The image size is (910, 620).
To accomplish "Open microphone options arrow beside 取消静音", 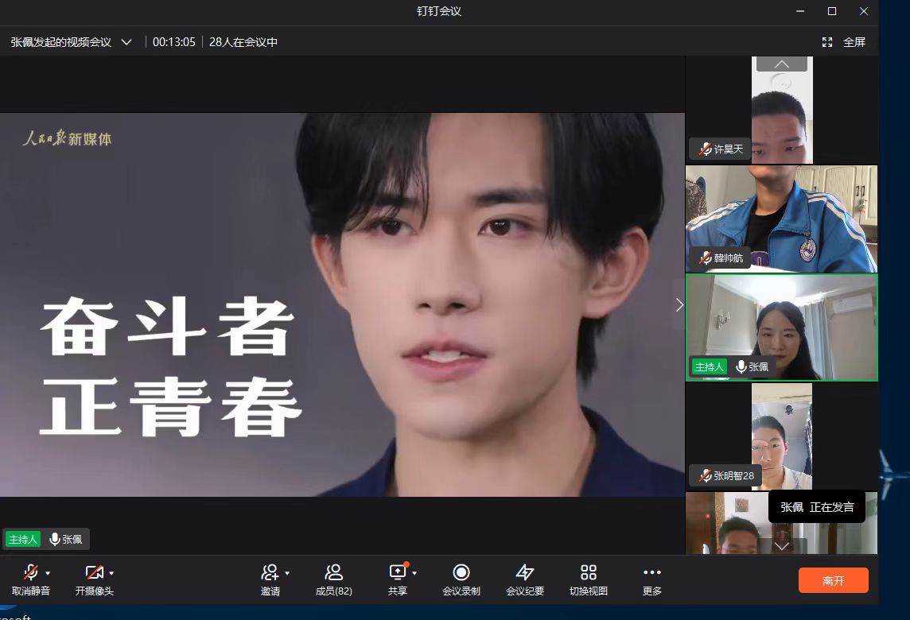I will coord(48,573).
